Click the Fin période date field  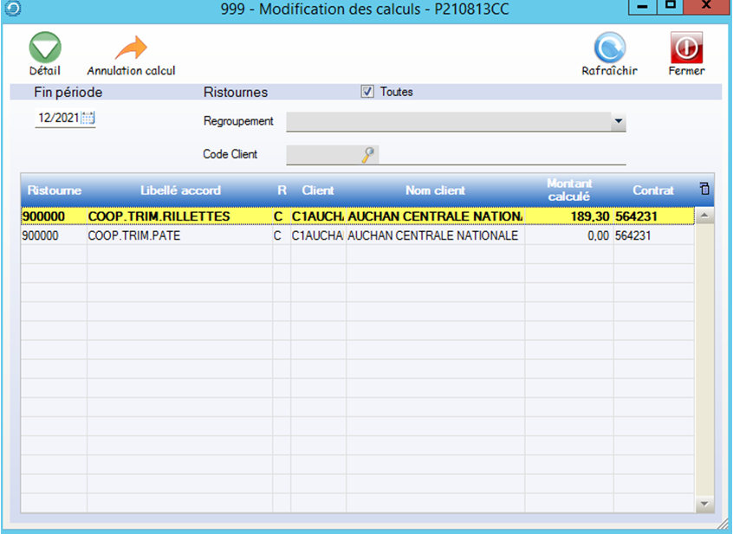coord(57,119)
